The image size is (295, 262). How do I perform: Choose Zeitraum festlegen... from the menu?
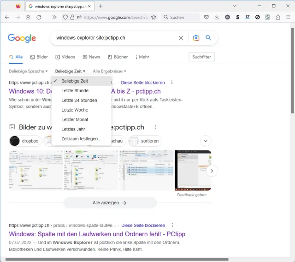click(x=82, y=139)
